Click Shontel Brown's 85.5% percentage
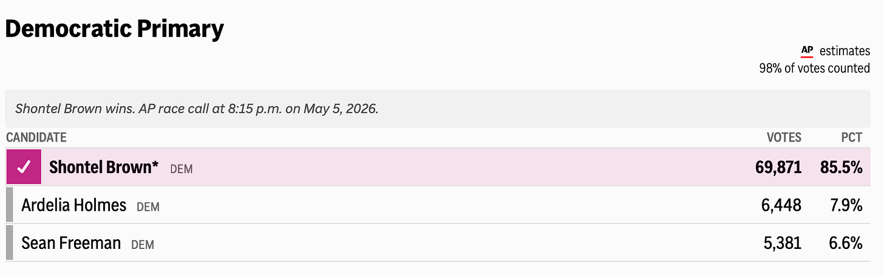 click(841, 167)
